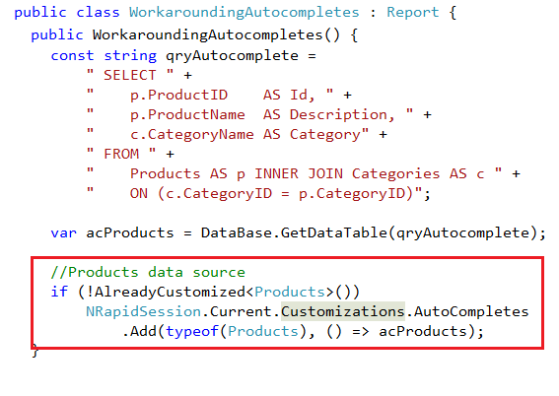Click the Categories AS c text

(418, 173)
